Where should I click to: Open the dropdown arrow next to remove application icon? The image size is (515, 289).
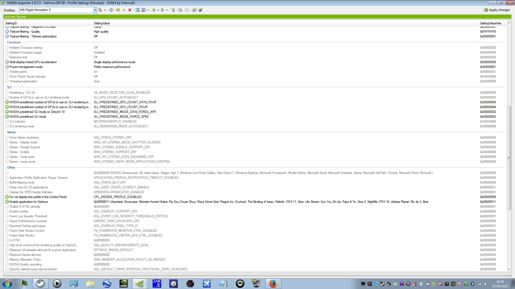click(148, 10)
